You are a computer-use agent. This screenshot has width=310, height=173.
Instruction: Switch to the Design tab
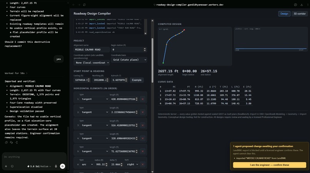[284, 13]
